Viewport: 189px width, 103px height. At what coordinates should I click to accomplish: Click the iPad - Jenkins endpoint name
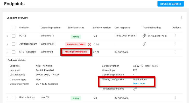click(x=27, y=97)
